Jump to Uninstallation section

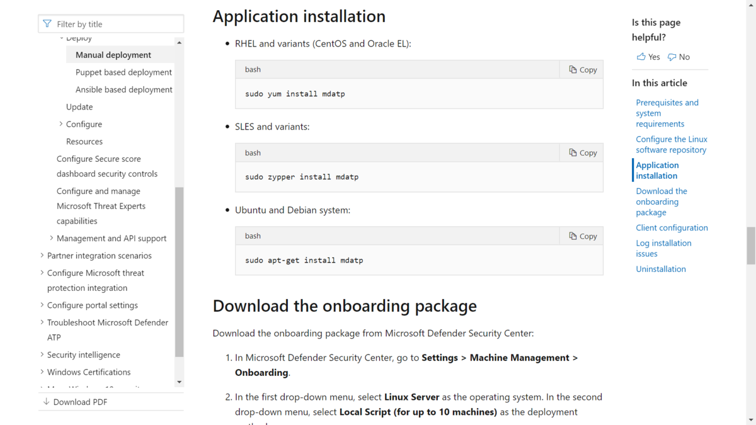coord(661,269)
